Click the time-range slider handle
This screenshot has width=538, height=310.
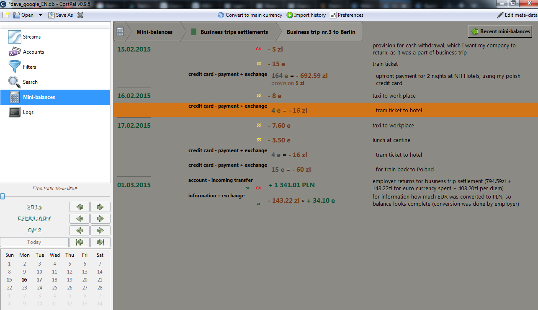pyautogui.click(x=3, y=196)
